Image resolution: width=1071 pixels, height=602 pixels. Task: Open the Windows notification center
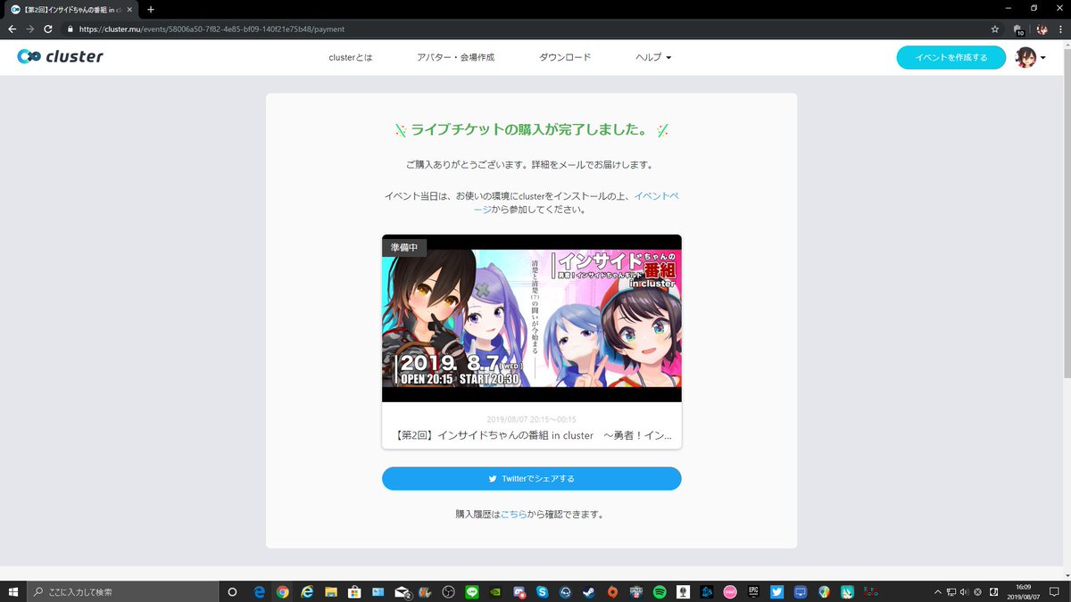1054,591
